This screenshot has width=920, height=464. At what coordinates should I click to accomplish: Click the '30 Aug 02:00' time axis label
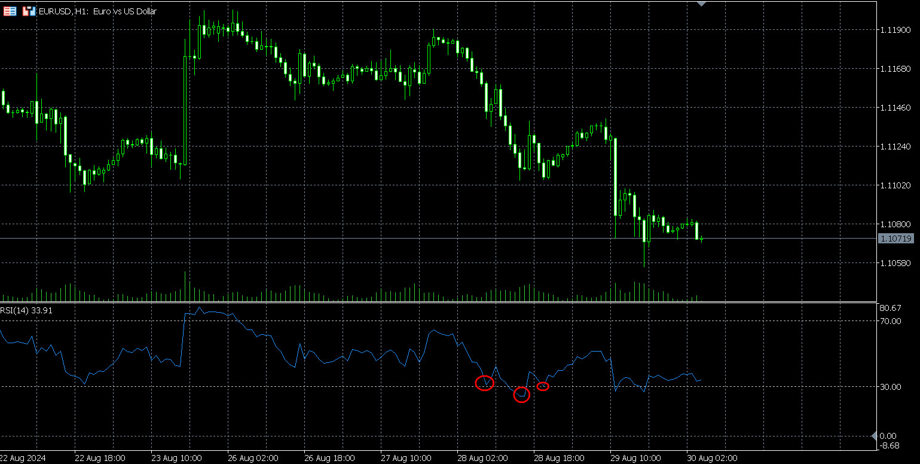pyautogui.click(x=712, y=458)
